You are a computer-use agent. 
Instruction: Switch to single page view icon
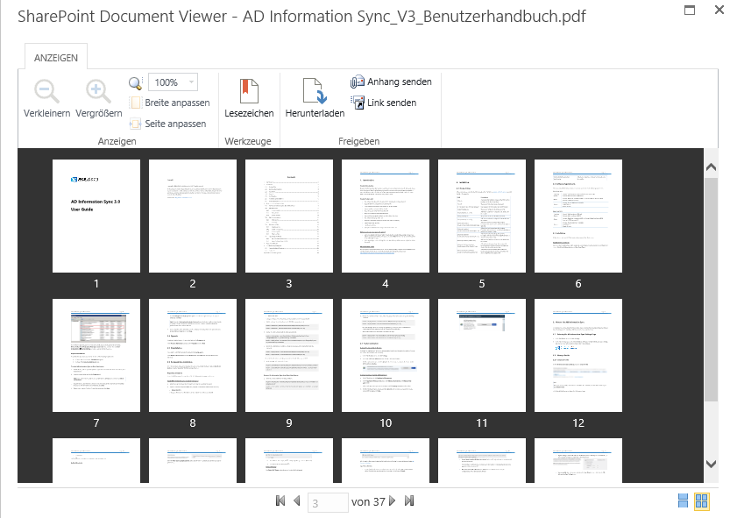683,501
